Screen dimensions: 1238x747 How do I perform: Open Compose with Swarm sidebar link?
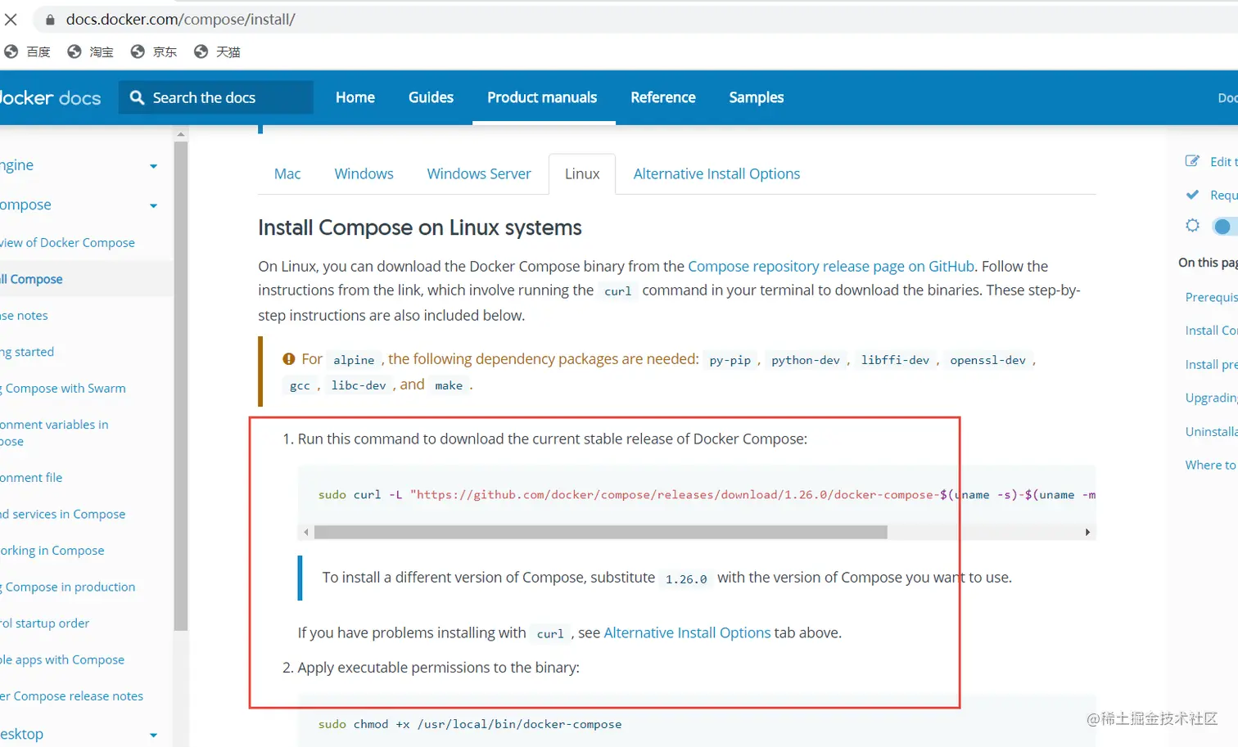click(63, 388)
